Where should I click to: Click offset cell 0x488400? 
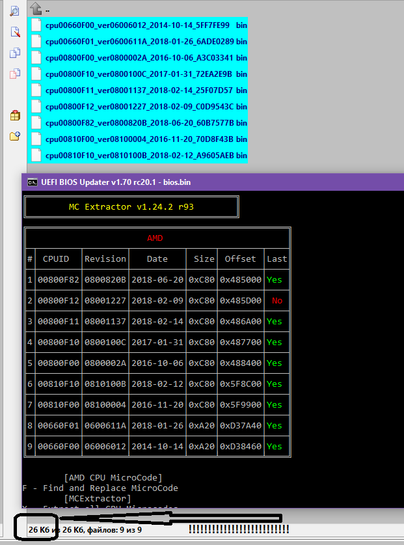coord(241,363)
